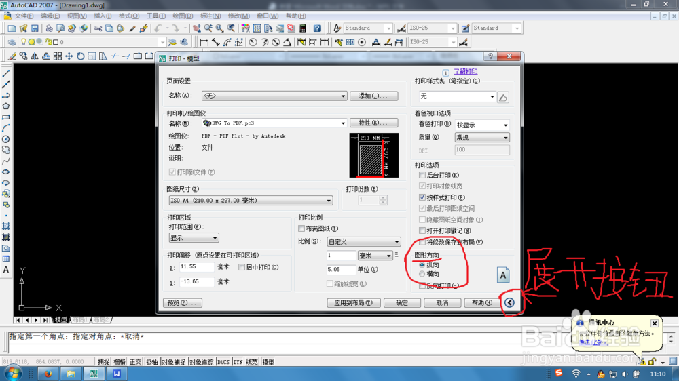This screenshot has height=381, width=679.
Task: Open the 绘图(D) menu
Action: (x=183, y=16)
